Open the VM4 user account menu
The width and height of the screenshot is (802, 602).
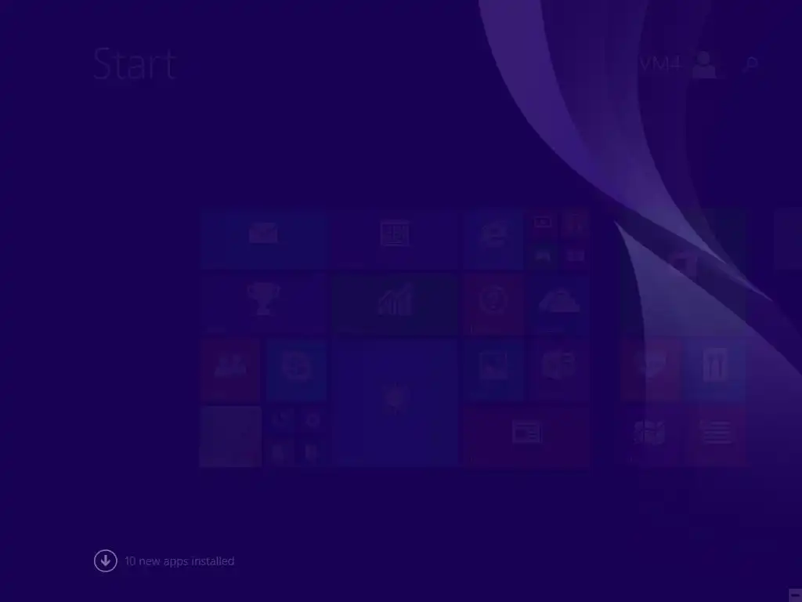point(677,64)
